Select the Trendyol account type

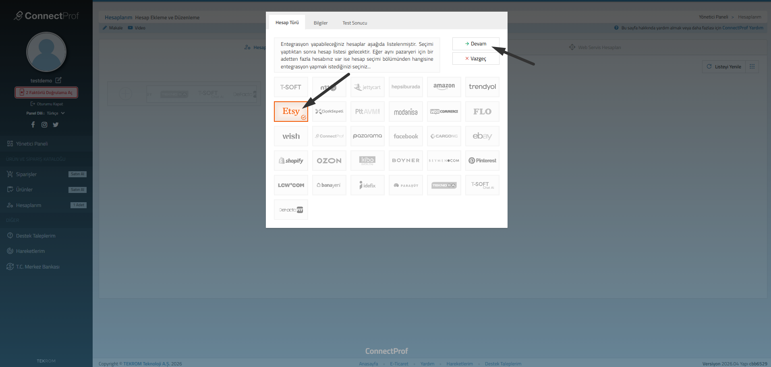pyautogui.click(x=482, y=87)
